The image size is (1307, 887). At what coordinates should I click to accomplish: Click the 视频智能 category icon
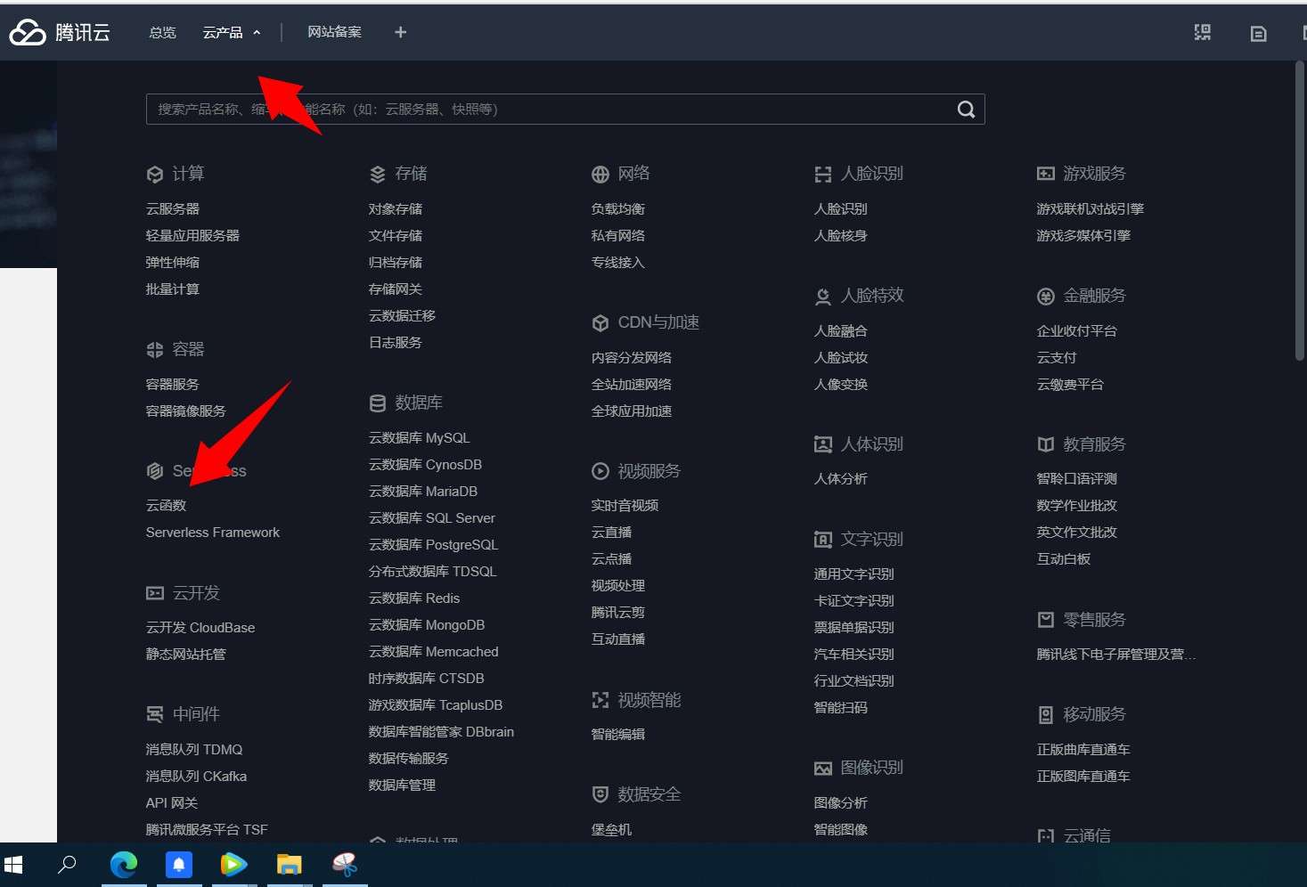click(x=600, y=701)
